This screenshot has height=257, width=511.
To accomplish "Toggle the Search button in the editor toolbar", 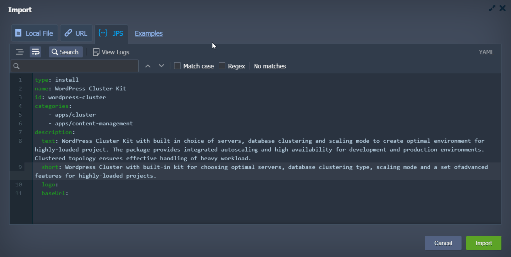I will click(66, 52).
